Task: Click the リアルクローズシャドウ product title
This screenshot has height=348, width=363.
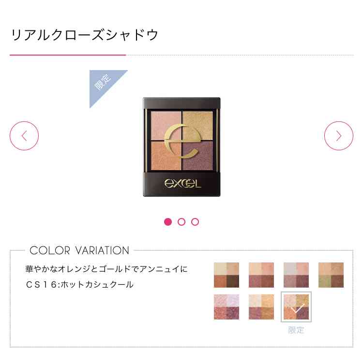Action: tap(85, 35)
